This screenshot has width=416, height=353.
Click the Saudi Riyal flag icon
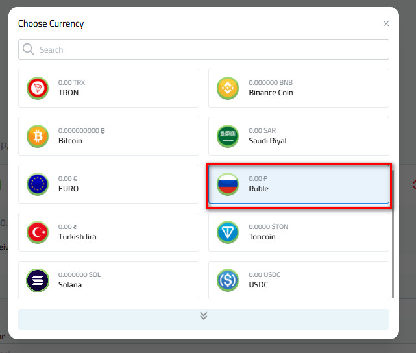click(x=228, y=136)
